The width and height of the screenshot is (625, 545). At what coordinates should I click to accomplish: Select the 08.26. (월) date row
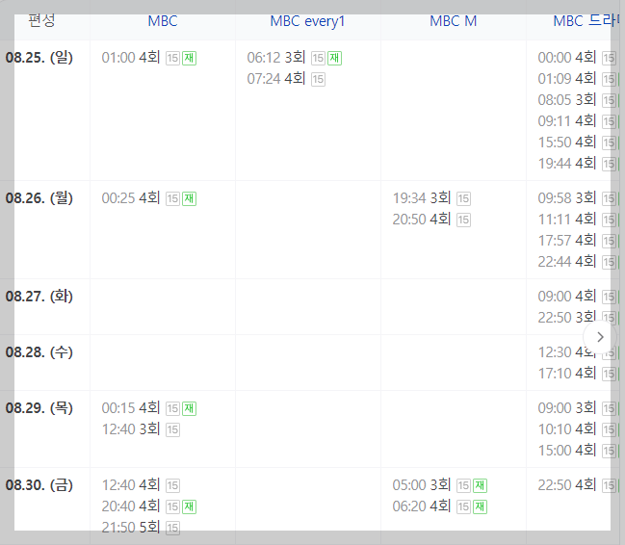tap(39, 198)
